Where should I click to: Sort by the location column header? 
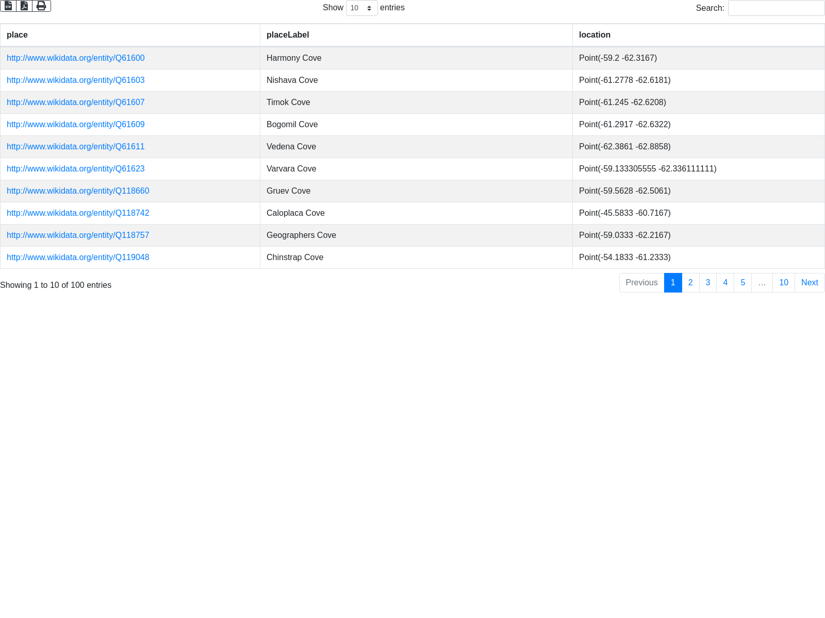pyautogui.click(x=698, y=35)
